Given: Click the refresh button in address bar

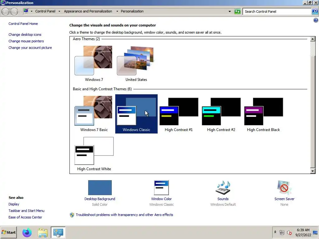Looking at the screenshot, I should click(x=237, y=12).
